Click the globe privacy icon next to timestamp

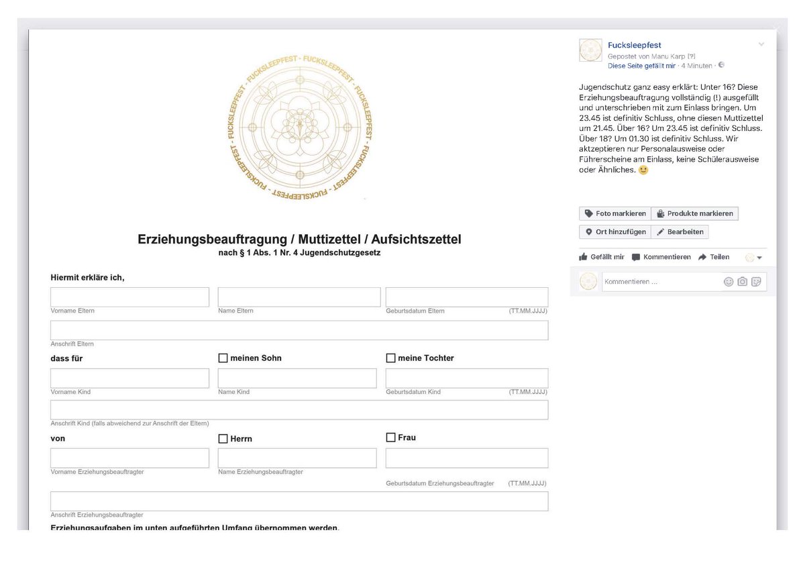point(720,65)
